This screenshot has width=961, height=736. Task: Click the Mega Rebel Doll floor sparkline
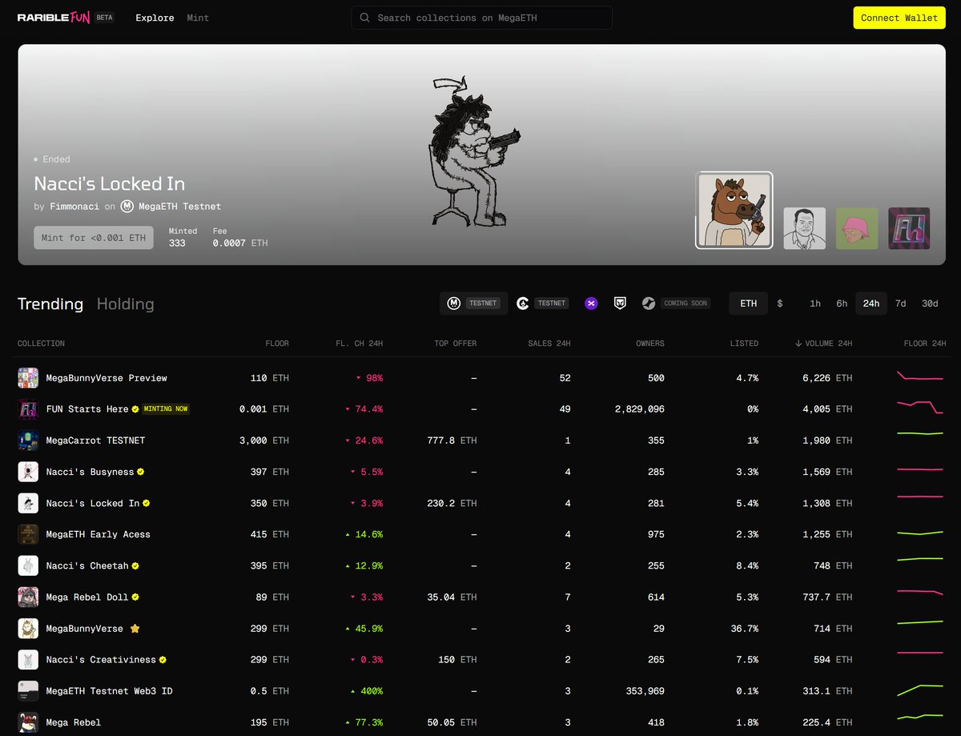click(921, 593)
